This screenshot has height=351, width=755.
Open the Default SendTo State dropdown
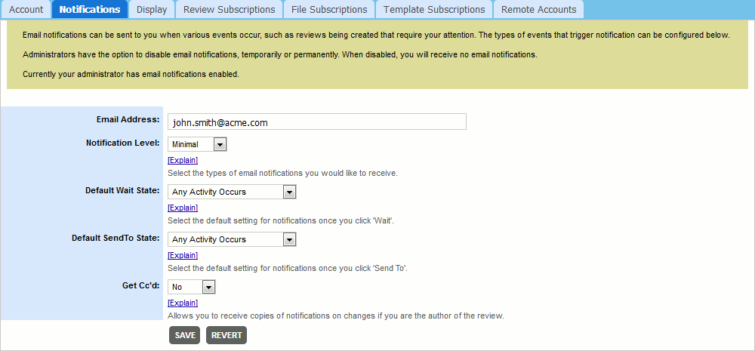point(232,239)
